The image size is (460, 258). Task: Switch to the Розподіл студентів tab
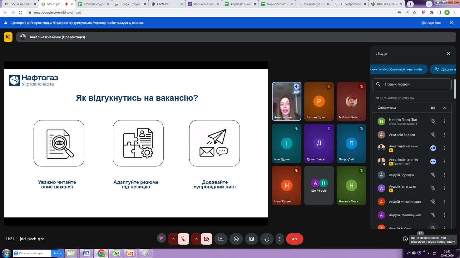93,4
